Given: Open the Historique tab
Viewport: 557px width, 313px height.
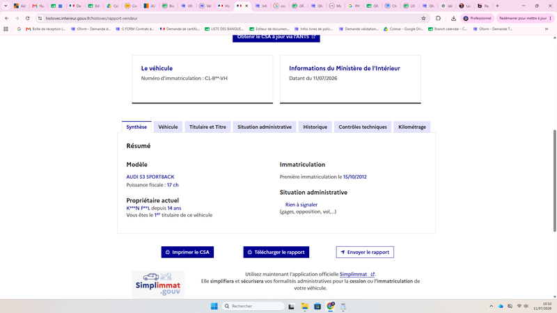Looking at the screenshot, I should click(x=315, y=127).
